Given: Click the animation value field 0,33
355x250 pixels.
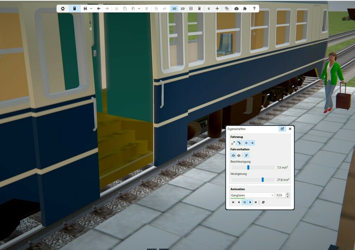Looking at the screenshot, I should pos(280,195).
